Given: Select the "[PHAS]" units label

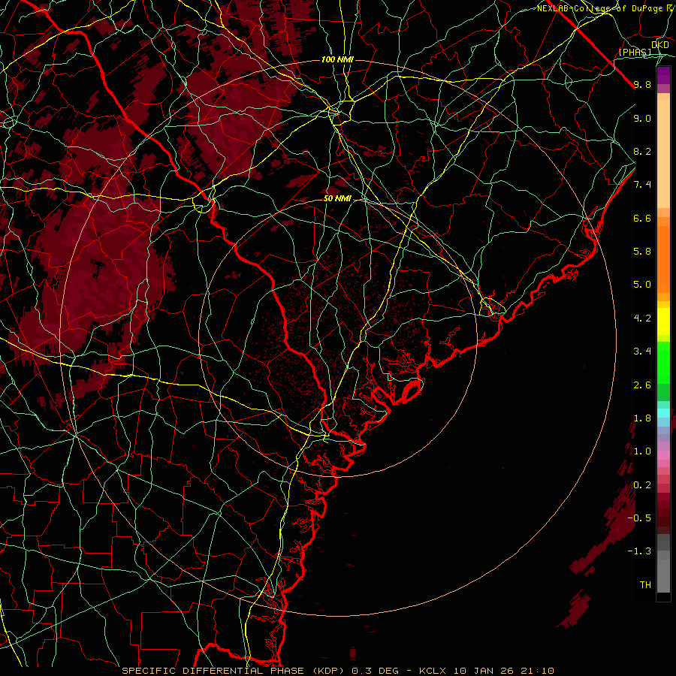Looking at the screenshot, I should click(635, 53).
